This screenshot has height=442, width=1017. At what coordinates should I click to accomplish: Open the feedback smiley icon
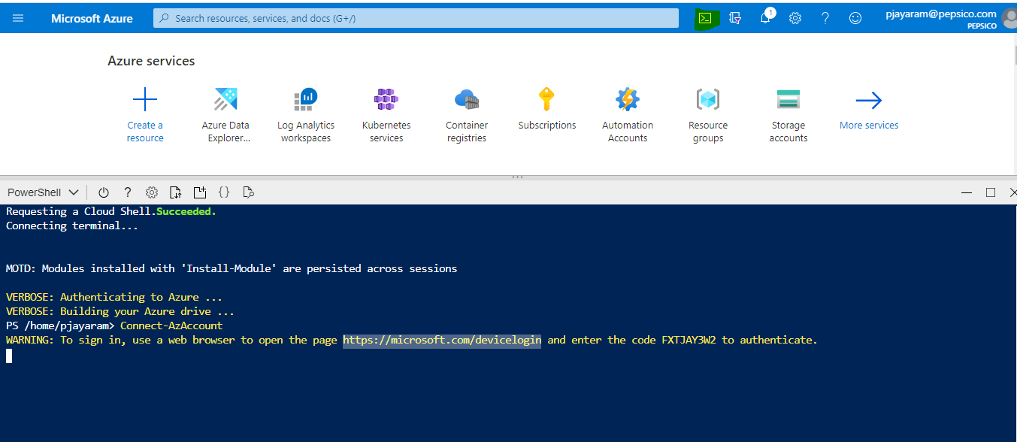pos(855,18)
